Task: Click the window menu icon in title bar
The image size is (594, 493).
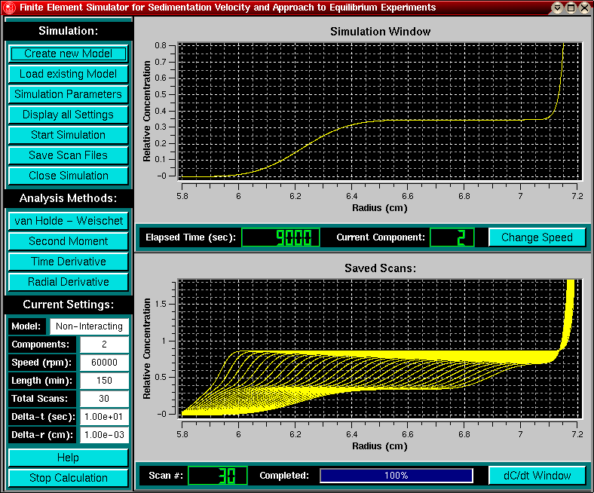Action: pyautogui.click(x=8, y=8)
